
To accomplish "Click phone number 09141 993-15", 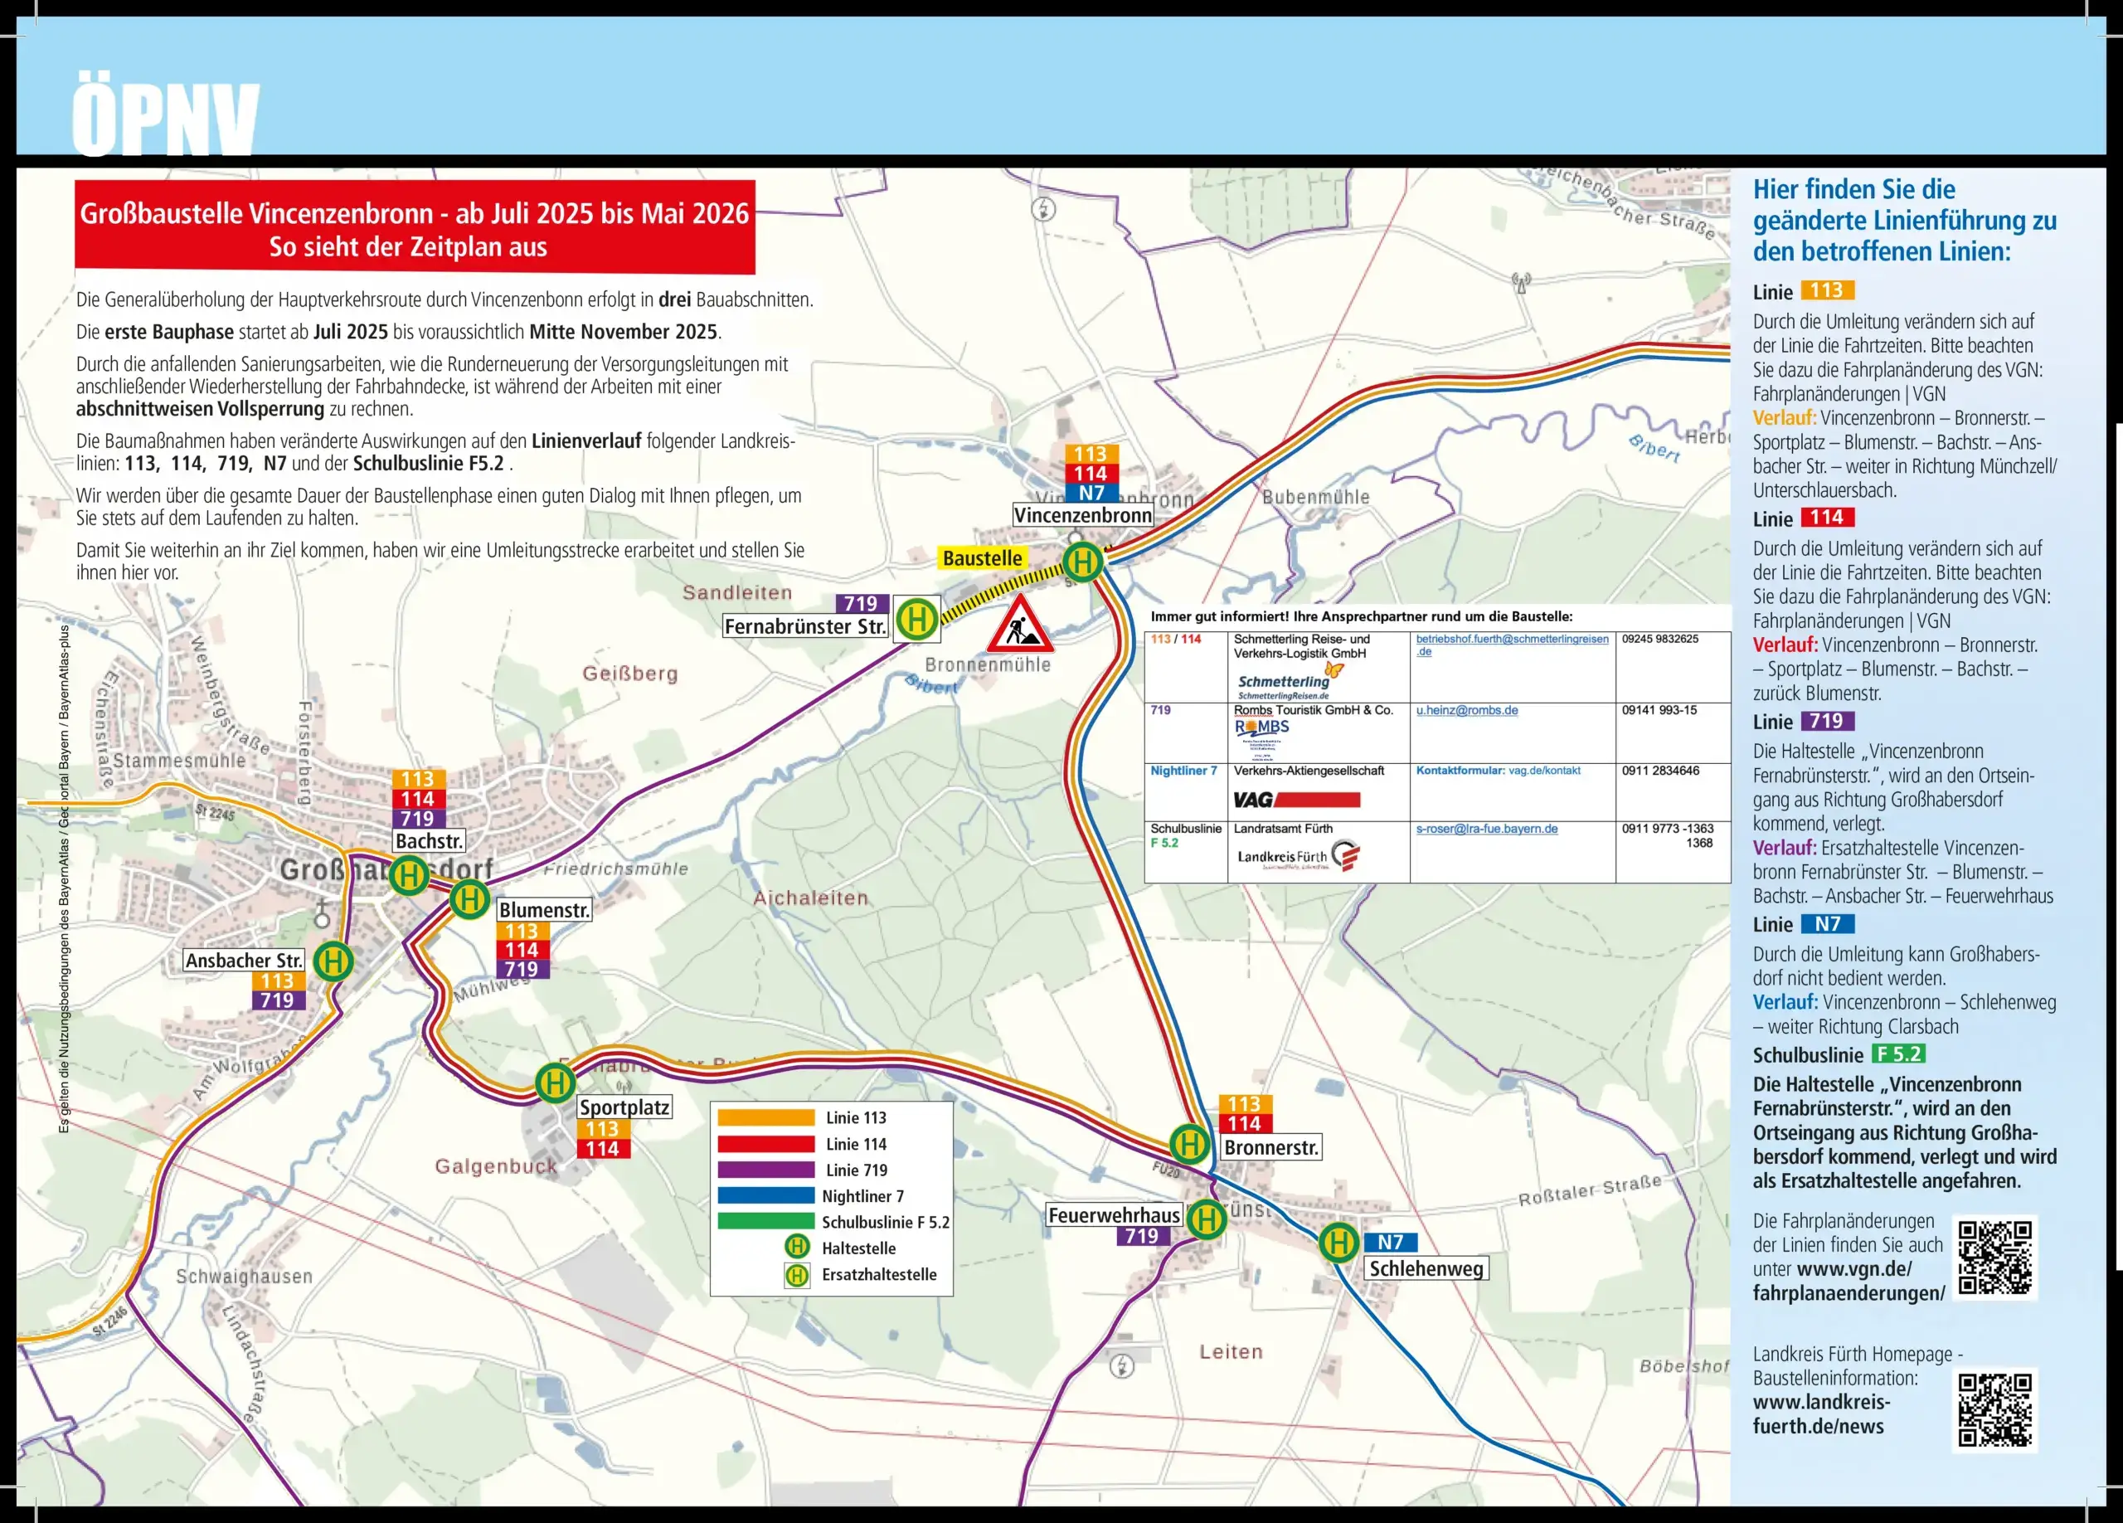I will 1659,710.
